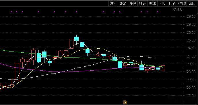Select the 22.00 price axis label

tap(191, 88)
